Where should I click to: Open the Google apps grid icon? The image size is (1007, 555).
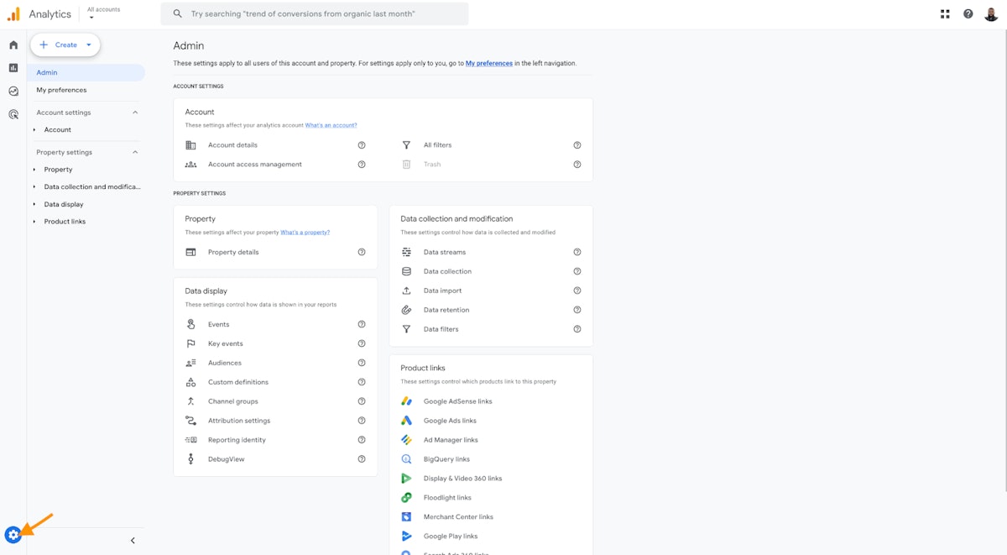click(945, 14)
